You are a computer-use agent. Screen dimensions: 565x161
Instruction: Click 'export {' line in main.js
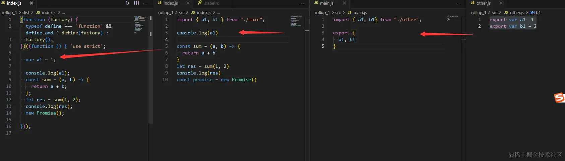pyautogui.click(x=344, y=33)
